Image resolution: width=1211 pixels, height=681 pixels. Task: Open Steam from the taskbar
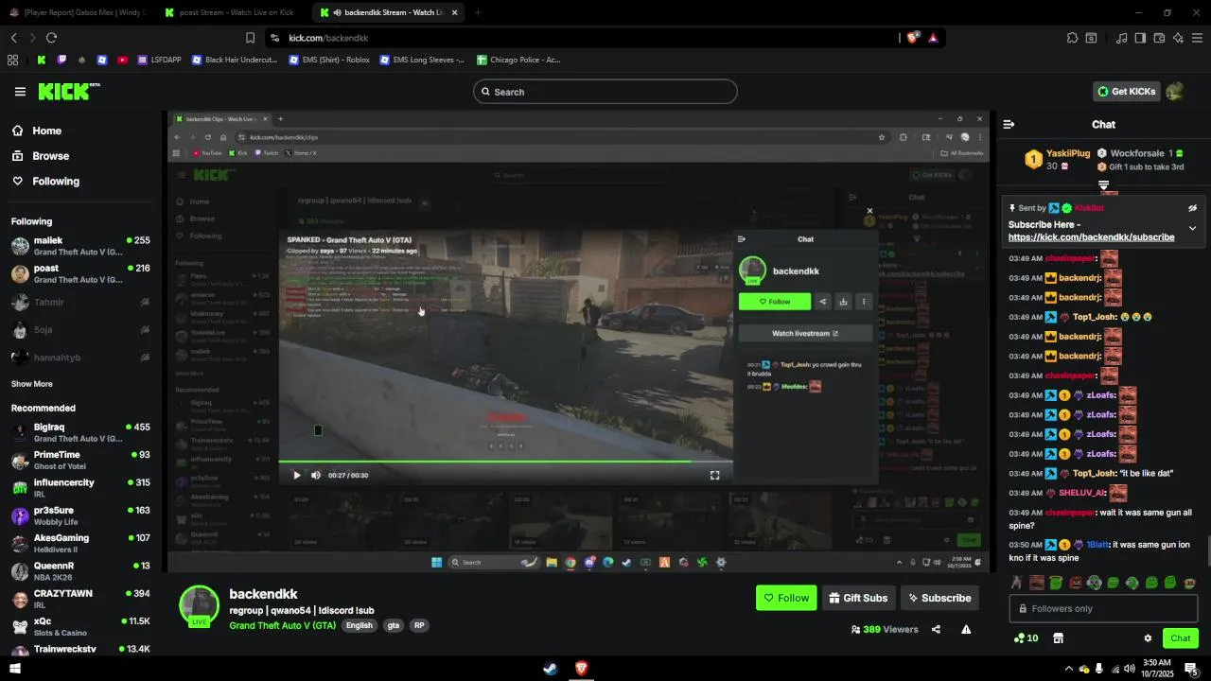click(550, 669)
